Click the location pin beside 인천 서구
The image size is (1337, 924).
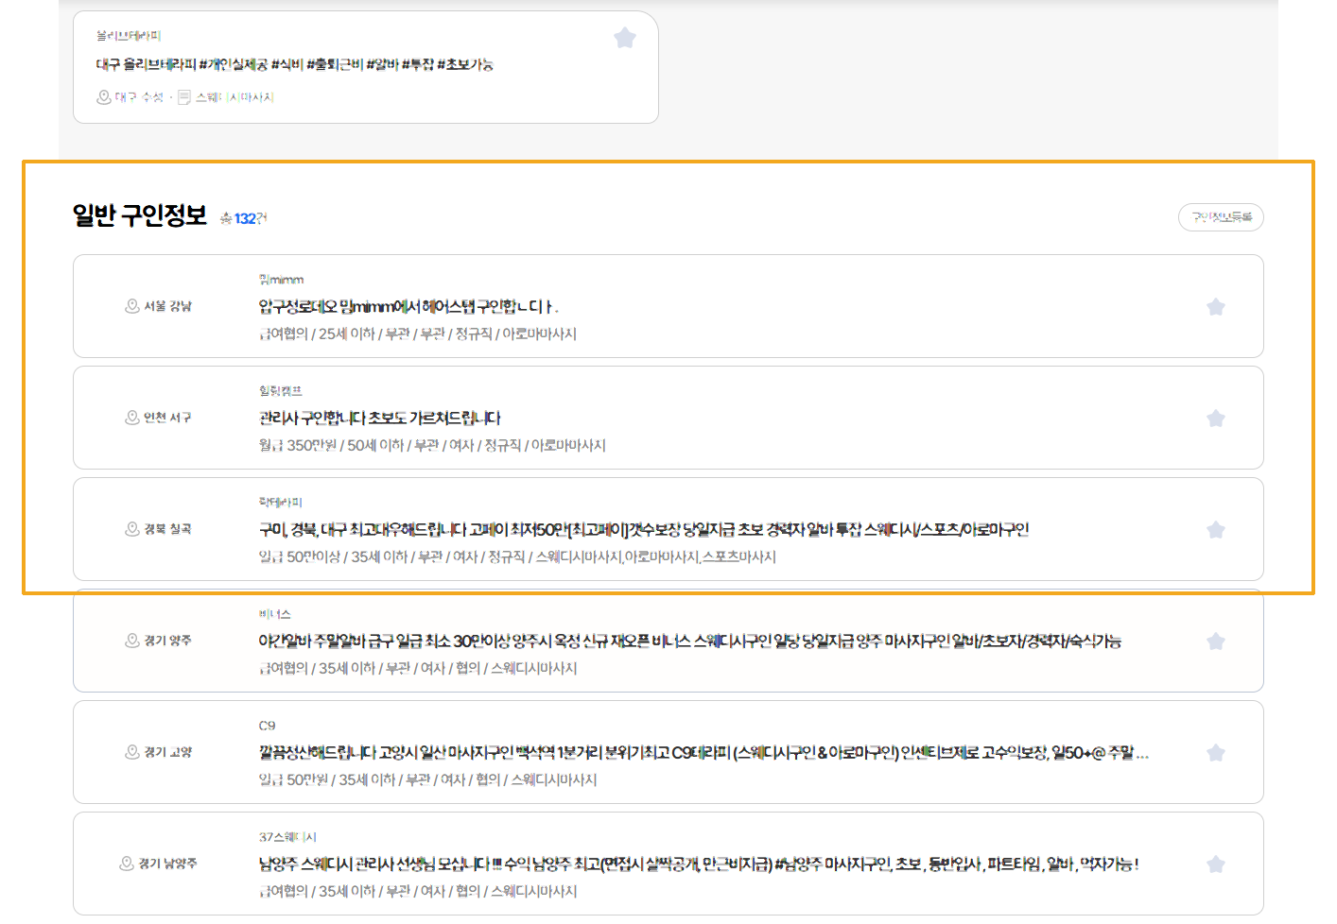pyautogui.click(x=132, y=418)
